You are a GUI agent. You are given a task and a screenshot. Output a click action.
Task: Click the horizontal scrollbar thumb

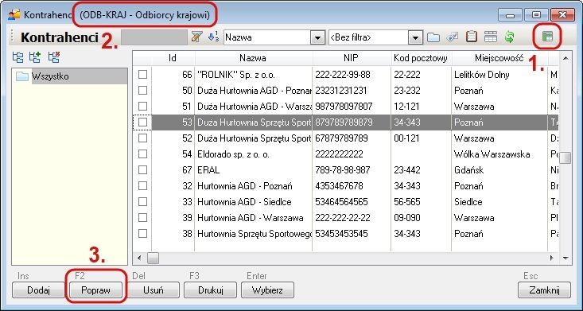(x=153, y=258)
